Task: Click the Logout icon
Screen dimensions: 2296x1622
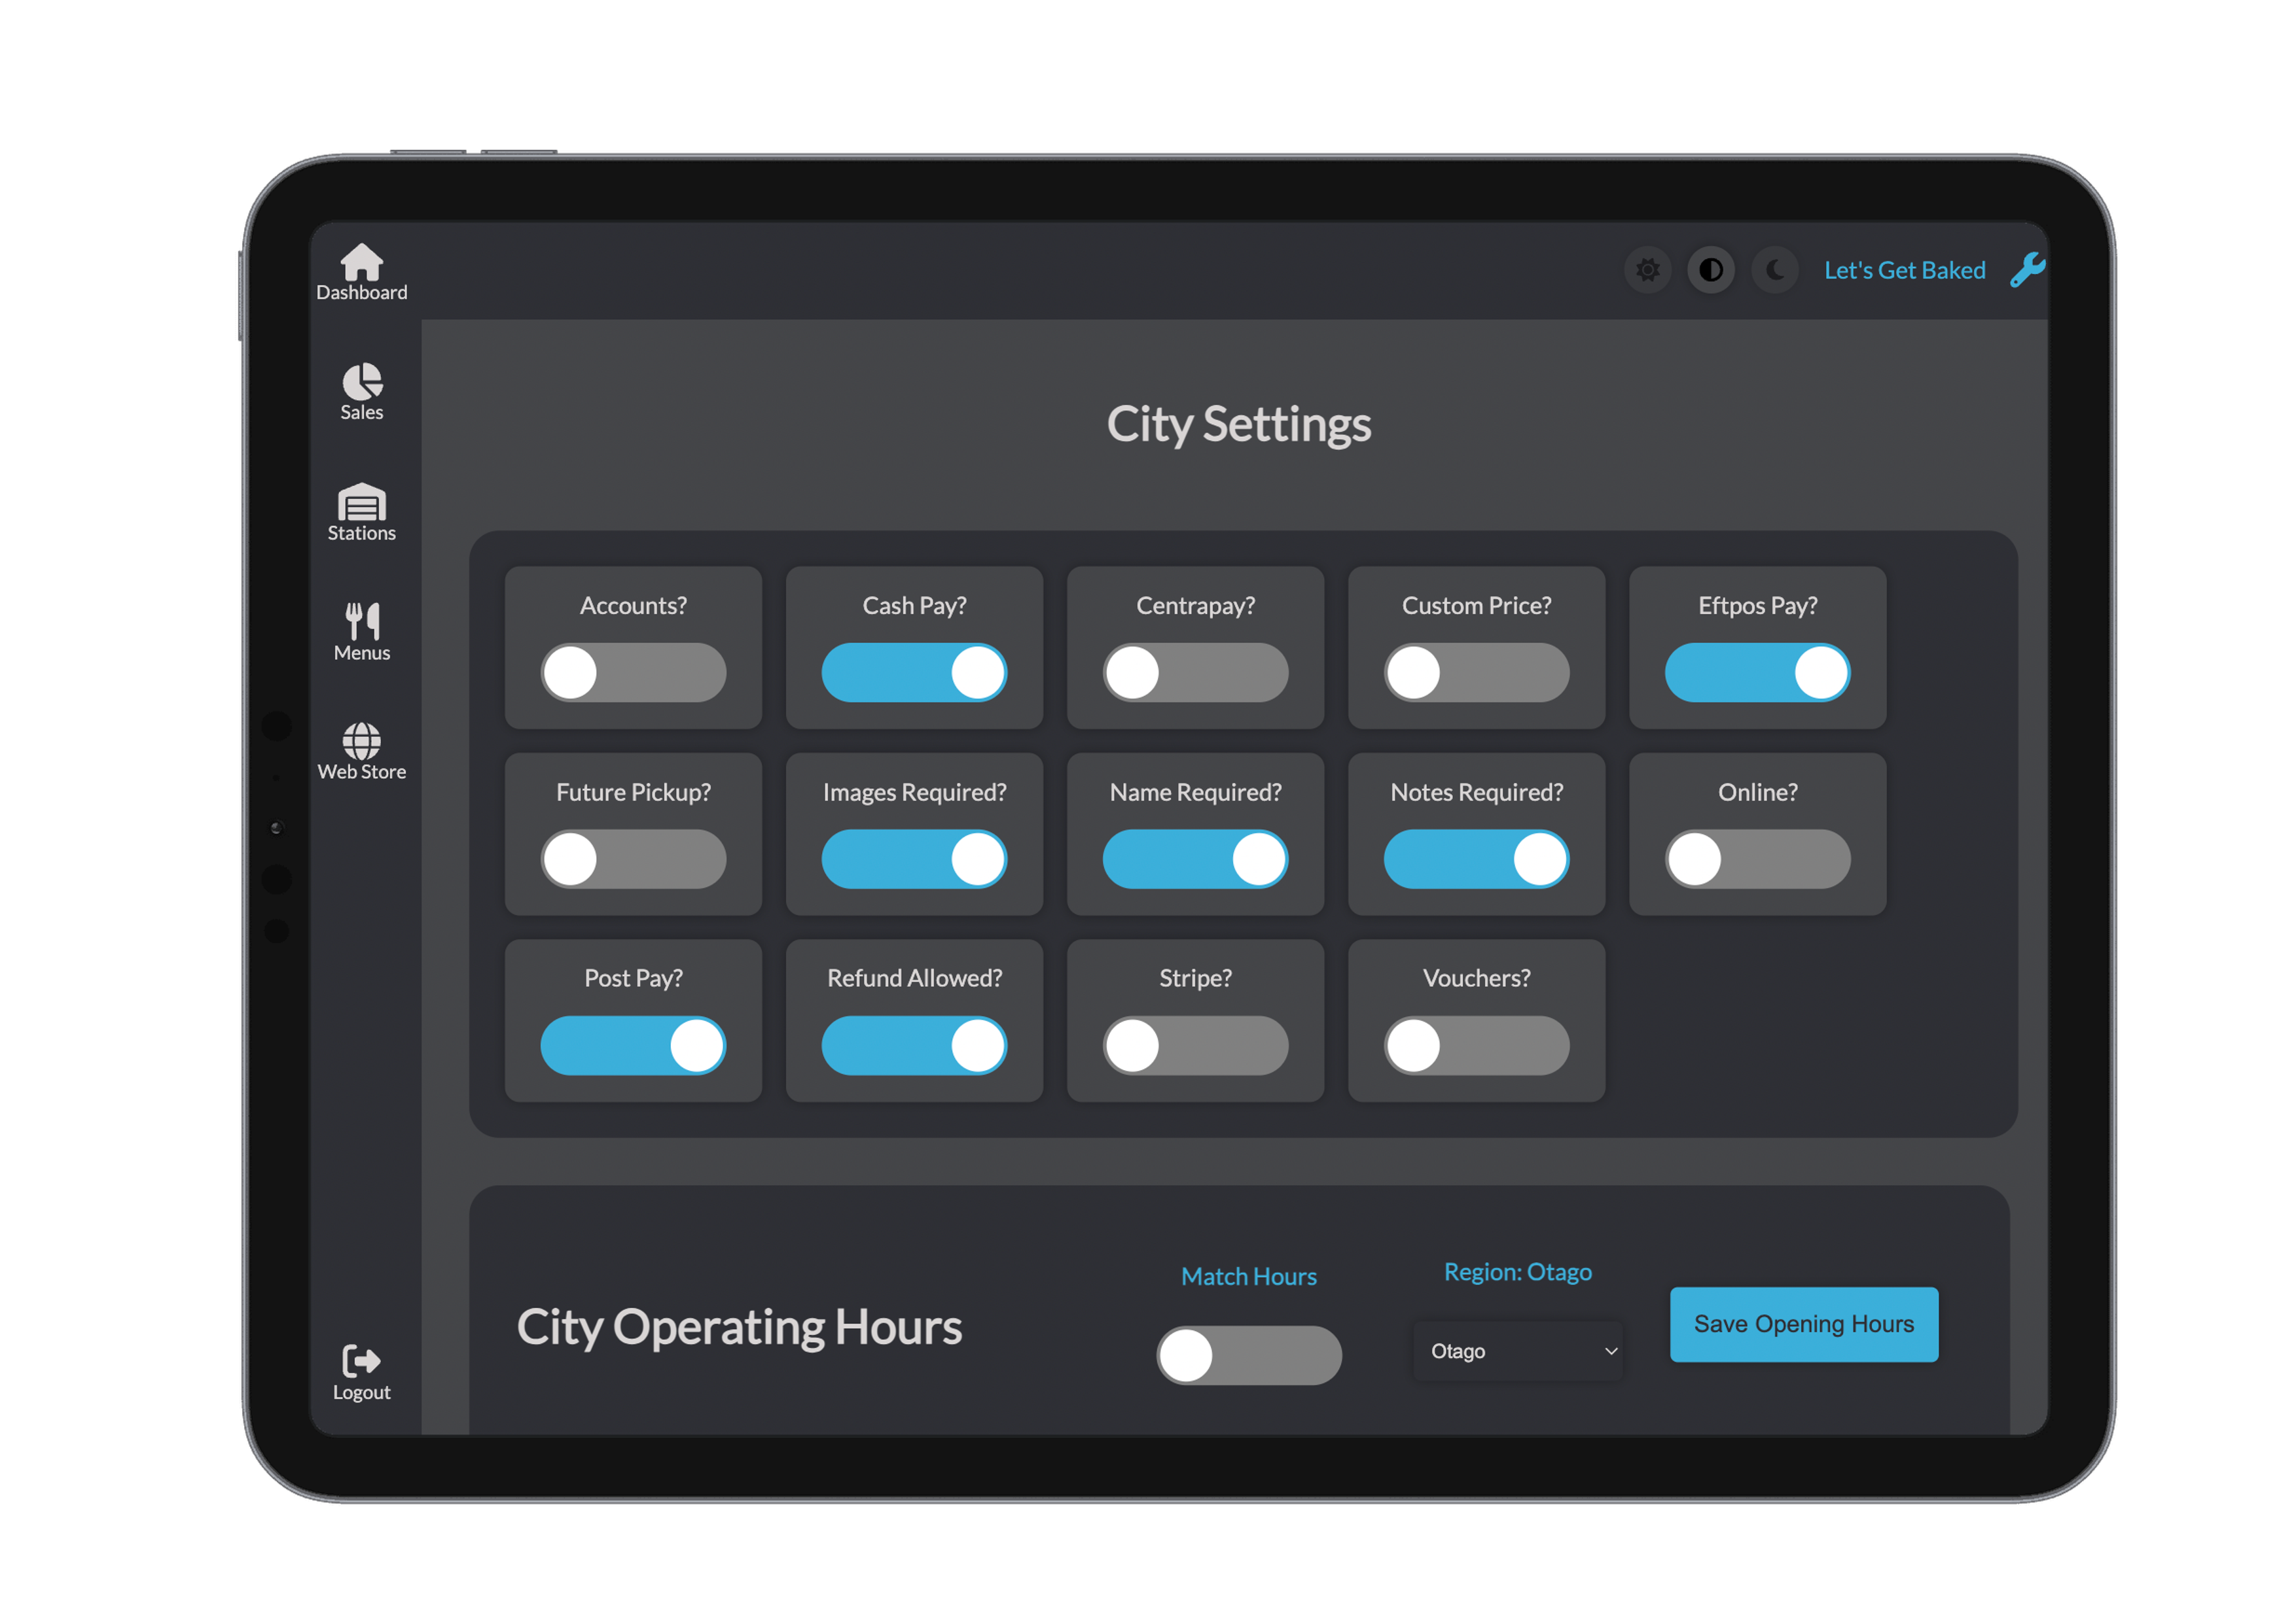Action: pos(361,1361)
